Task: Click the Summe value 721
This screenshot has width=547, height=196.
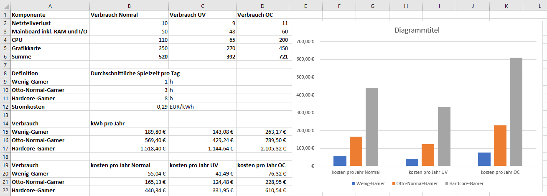Action: click(x=262, y=56)
